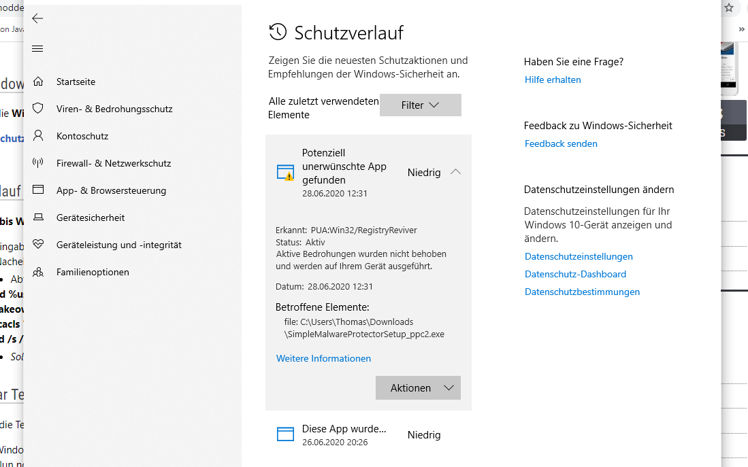
Task: Click the Schutzverlauf history clock icon
Action: [x=278, y=33]
